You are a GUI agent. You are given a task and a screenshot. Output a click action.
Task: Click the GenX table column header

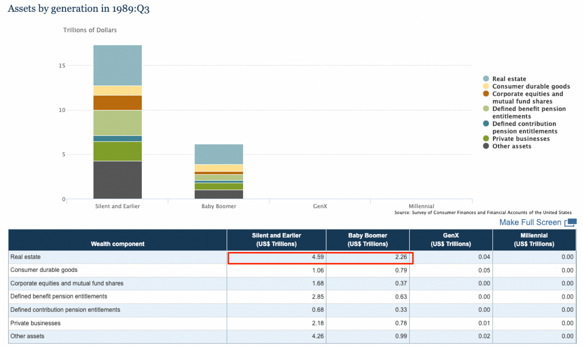click(x=451, y=240)
